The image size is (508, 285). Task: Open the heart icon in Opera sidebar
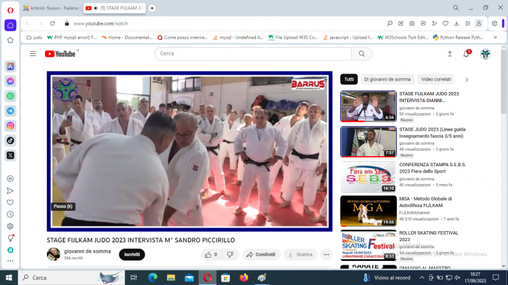10,202
